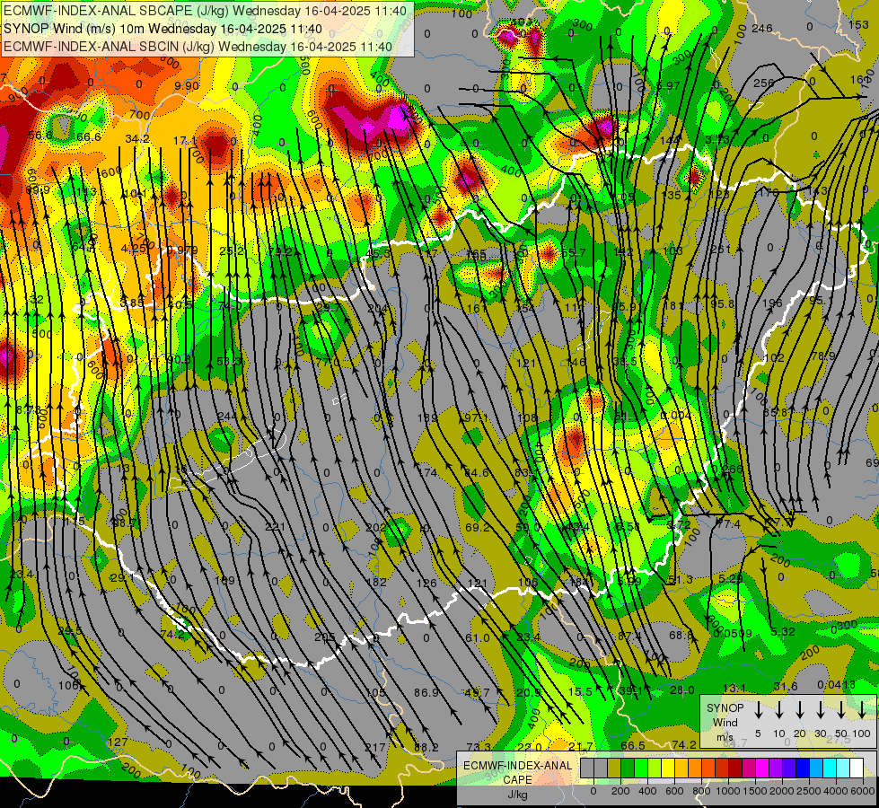Pick the sky blue swatch in the CAPE legend
Screen dimensions: 879x808
coord(815,768)
